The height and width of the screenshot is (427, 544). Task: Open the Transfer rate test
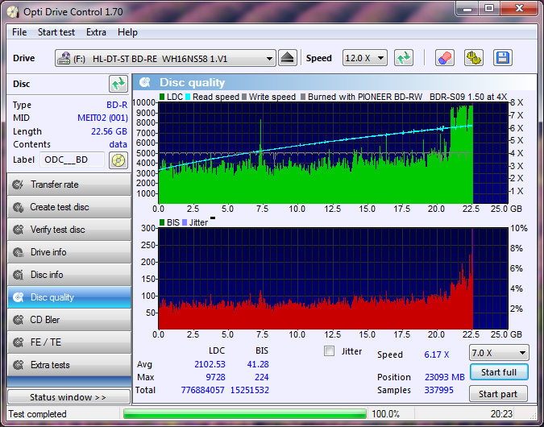tap(68, 184)
